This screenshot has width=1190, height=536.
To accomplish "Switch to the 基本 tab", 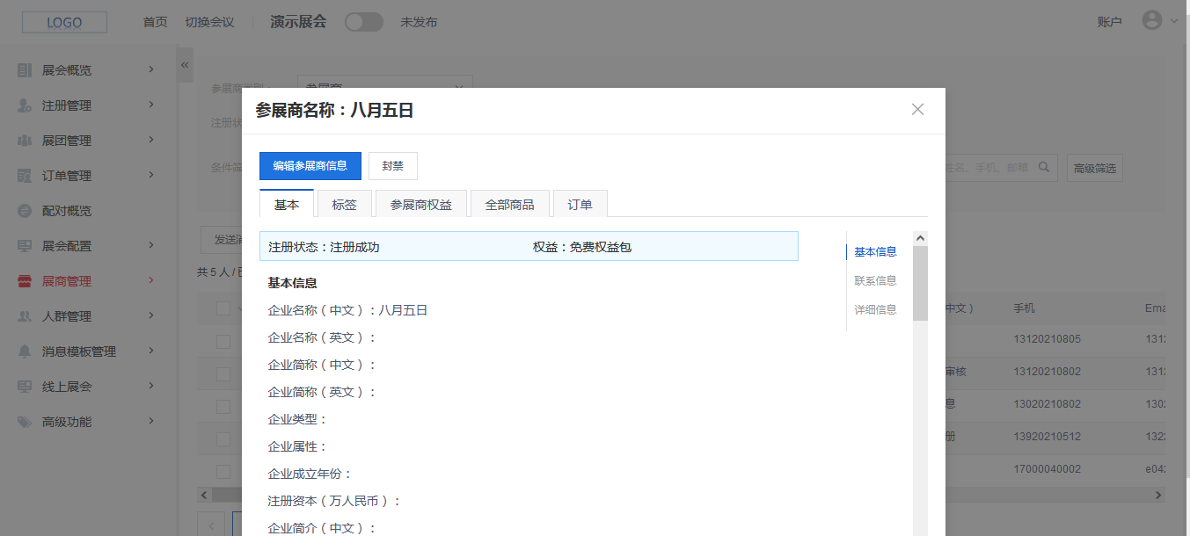I will (x=287, y=204).
